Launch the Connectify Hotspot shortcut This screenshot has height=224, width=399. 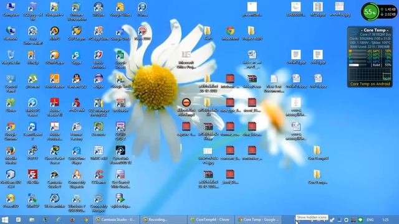coord(99,203)
